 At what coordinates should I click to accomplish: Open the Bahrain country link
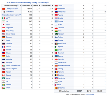click(x=8, y=50)
